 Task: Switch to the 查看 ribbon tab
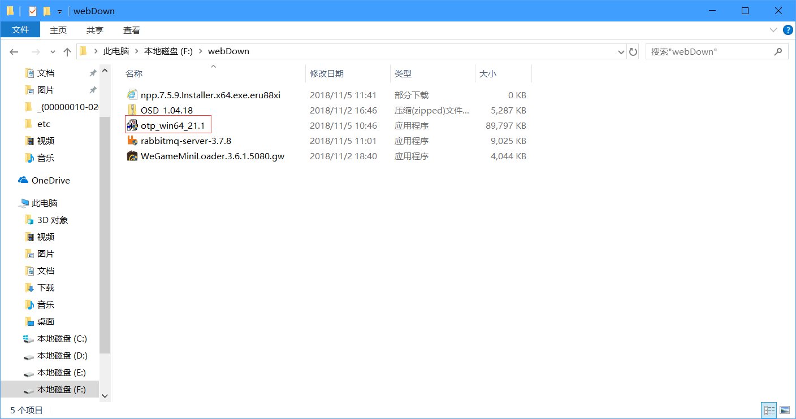coord(132,30)
